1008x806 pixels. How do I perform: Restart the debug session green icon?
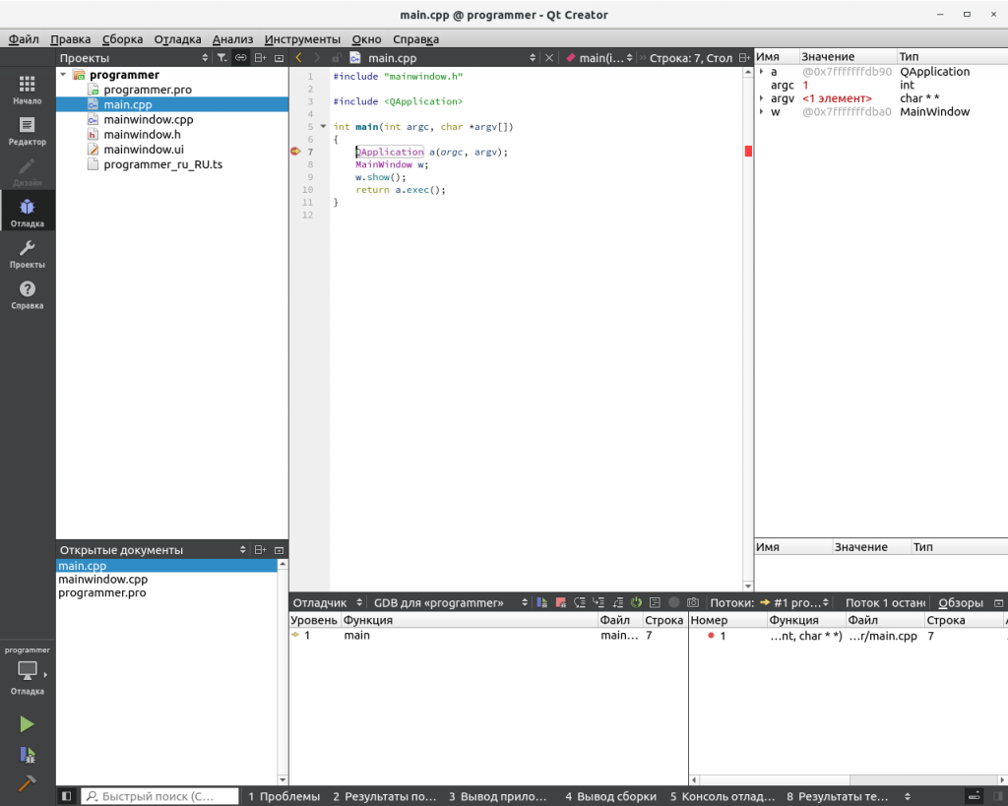coord(637,602)
